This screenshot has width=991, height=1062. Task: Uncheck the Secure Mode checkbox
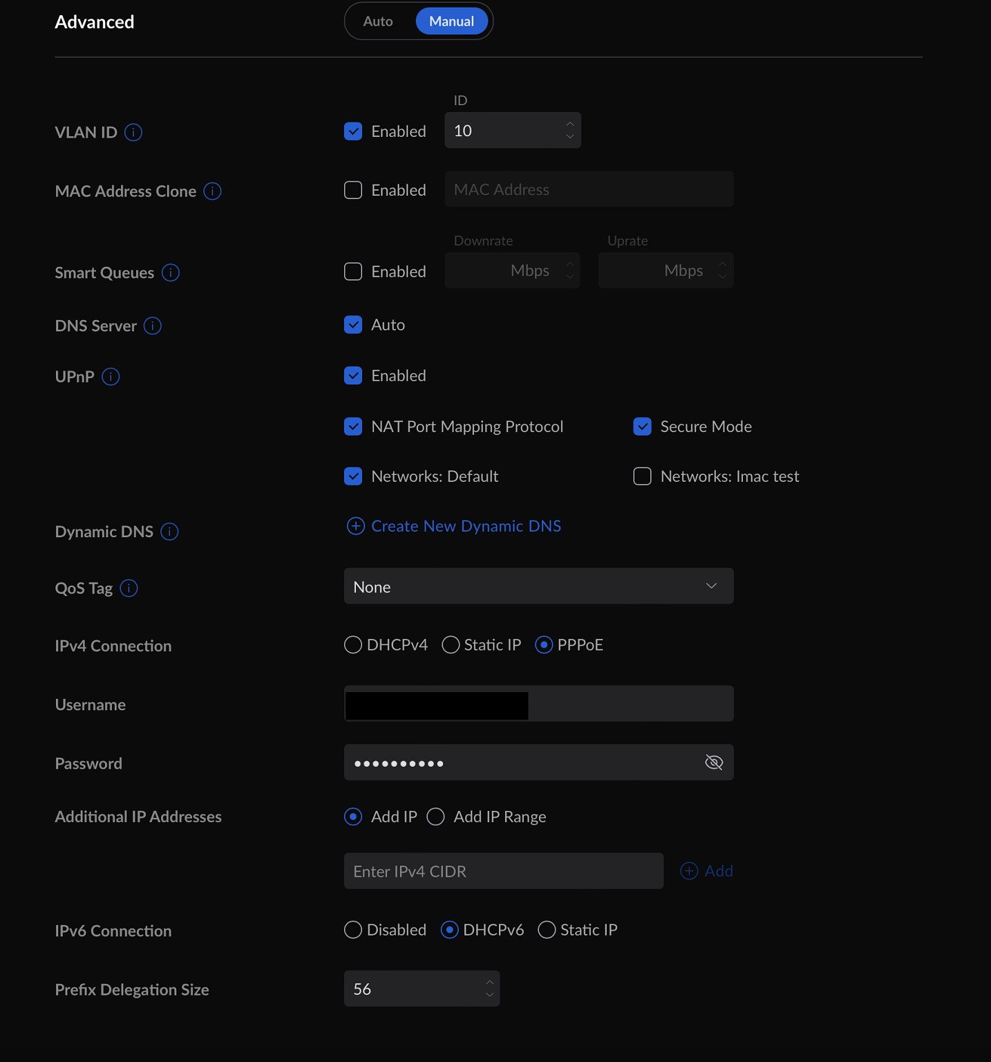tap(642, 427)
